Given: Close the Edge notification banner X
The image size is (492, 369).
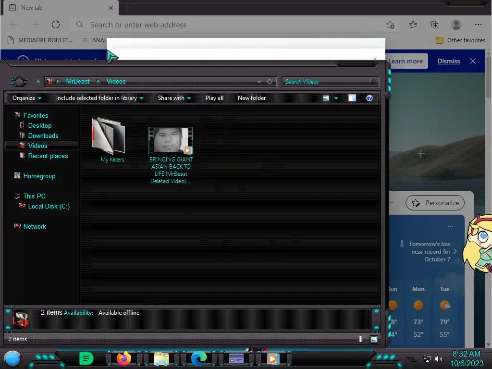Looking at the screenshot, I should [x=473, y=61].
